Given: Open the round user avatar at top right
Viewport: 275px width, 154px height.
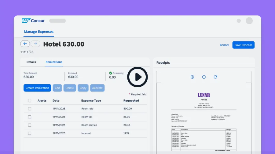Looking at the screenshot, I should coord(249,21).
